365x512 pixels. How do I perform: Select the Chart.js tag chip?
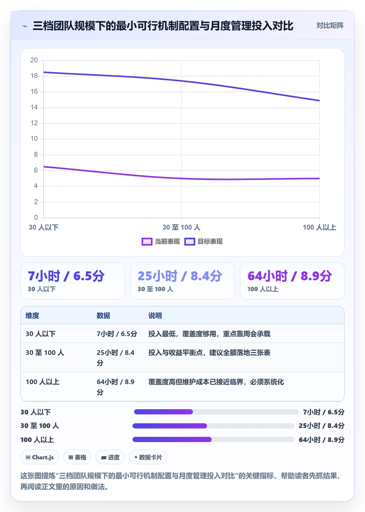click(40, 457)
